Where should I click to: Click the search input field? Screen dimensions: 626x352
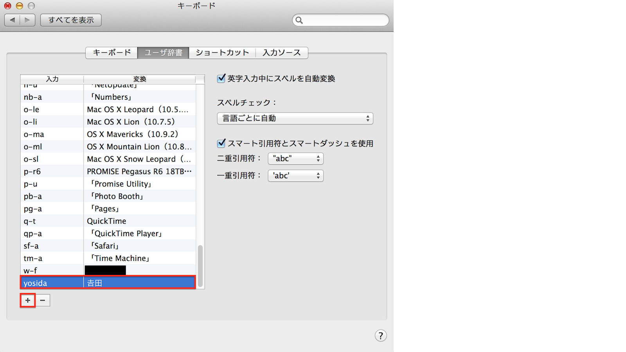pos(341,20)
